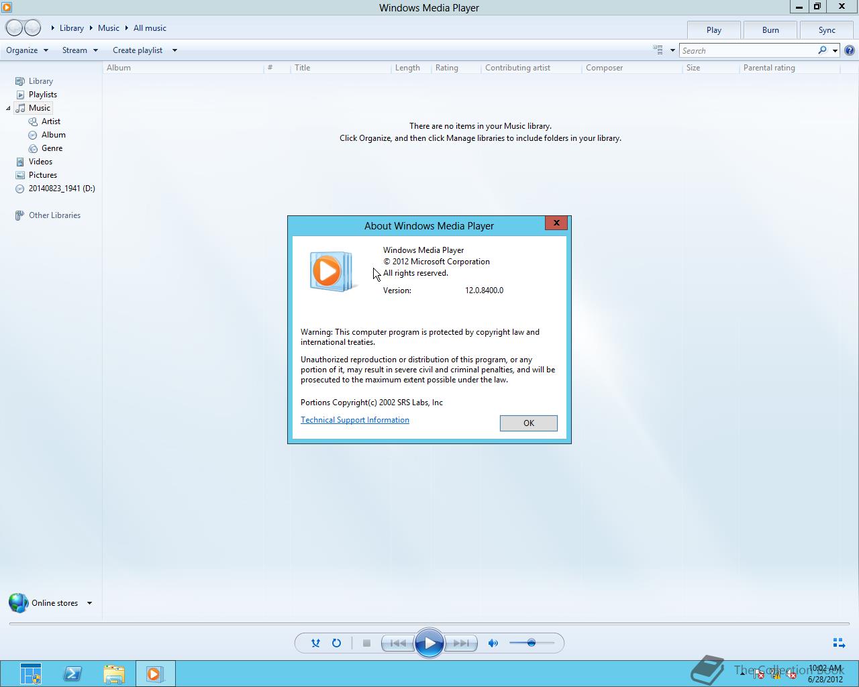Skip to next track button
The height and width of the screenshot is (687, 859).
coord(461,643)
